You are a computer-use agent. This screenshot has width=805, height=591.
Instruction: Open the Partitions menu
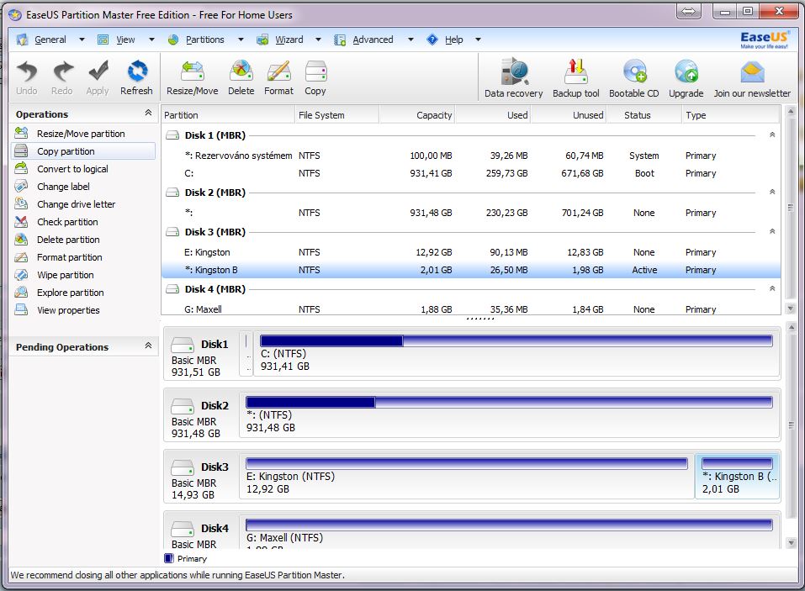point(205,40)
